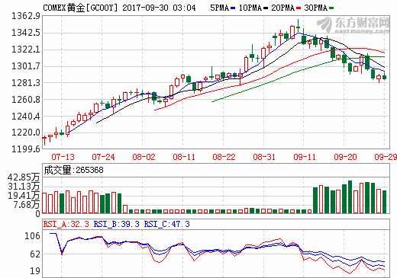397x278 pixels.
Task: Click the 08-11 date label
Action: point(184,157)
